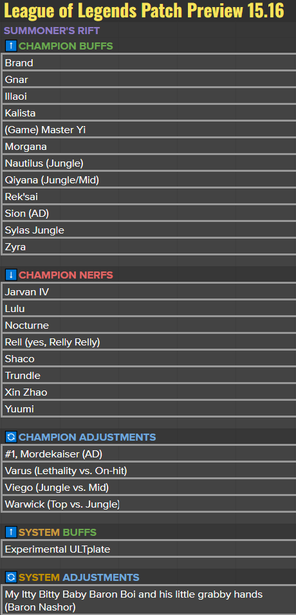This screenshot has width=296, height=615.
Task: Select the Brand row in buffs
Action: [149, 63]
